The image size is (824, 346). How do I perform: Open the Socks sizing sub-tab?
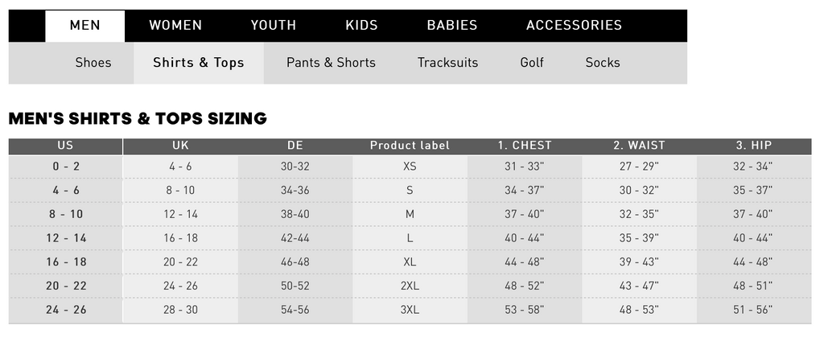[603, 63]
